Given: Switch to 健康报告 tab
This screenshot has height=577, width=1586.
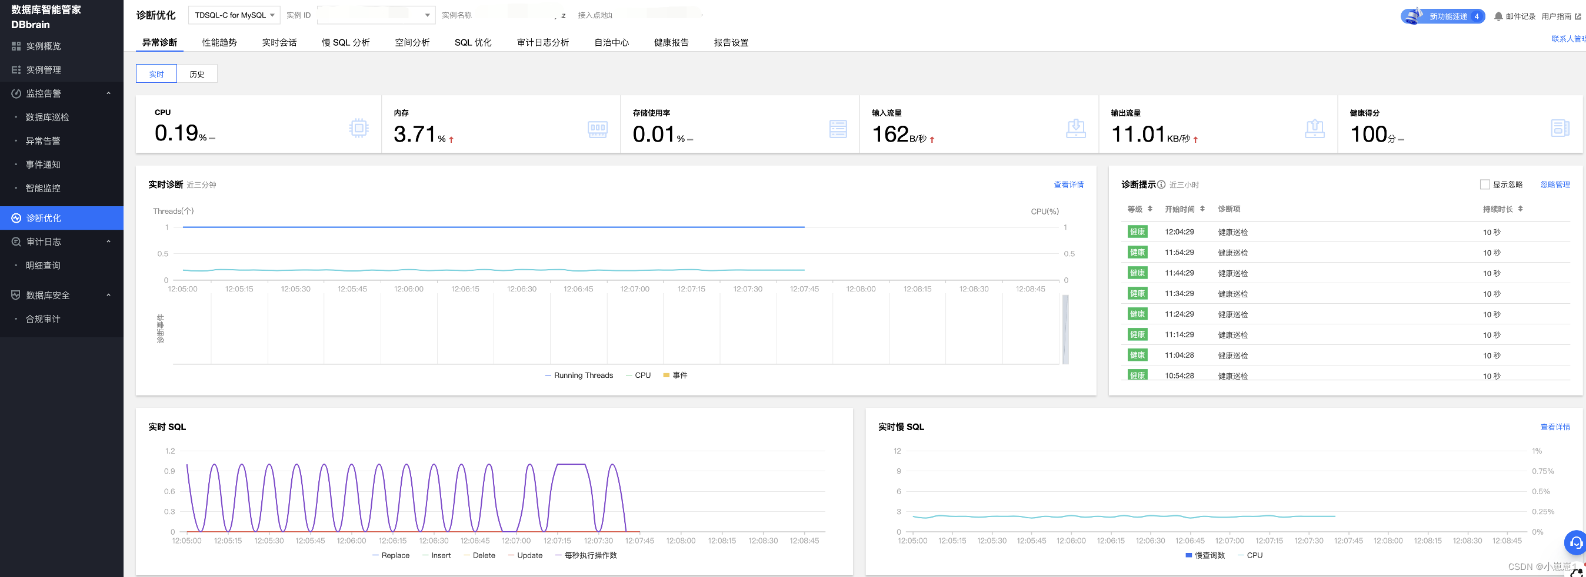Looking at the screenshot, I should click(x=671, y=42).
